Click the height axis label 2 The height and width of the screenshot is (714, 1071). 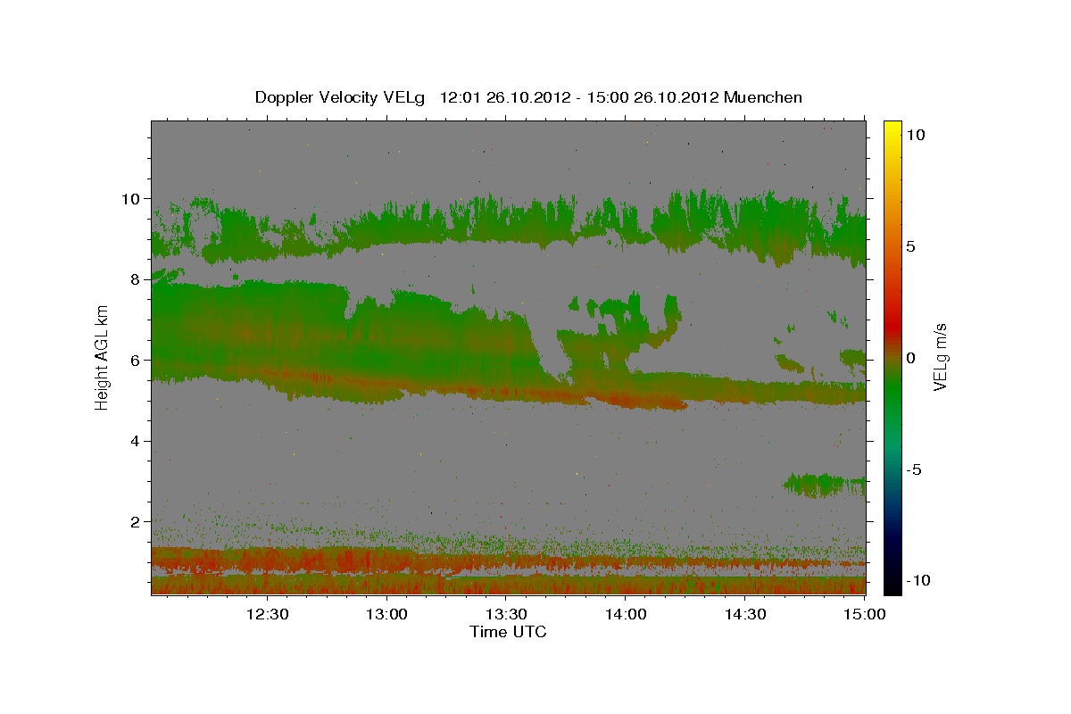click(x=136, y=521)
